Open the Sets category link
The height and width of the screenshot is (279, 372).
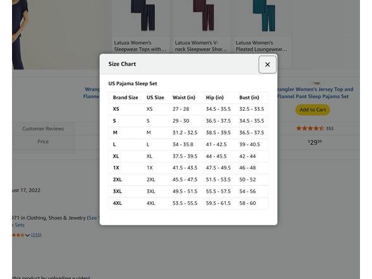pos(18,225)
